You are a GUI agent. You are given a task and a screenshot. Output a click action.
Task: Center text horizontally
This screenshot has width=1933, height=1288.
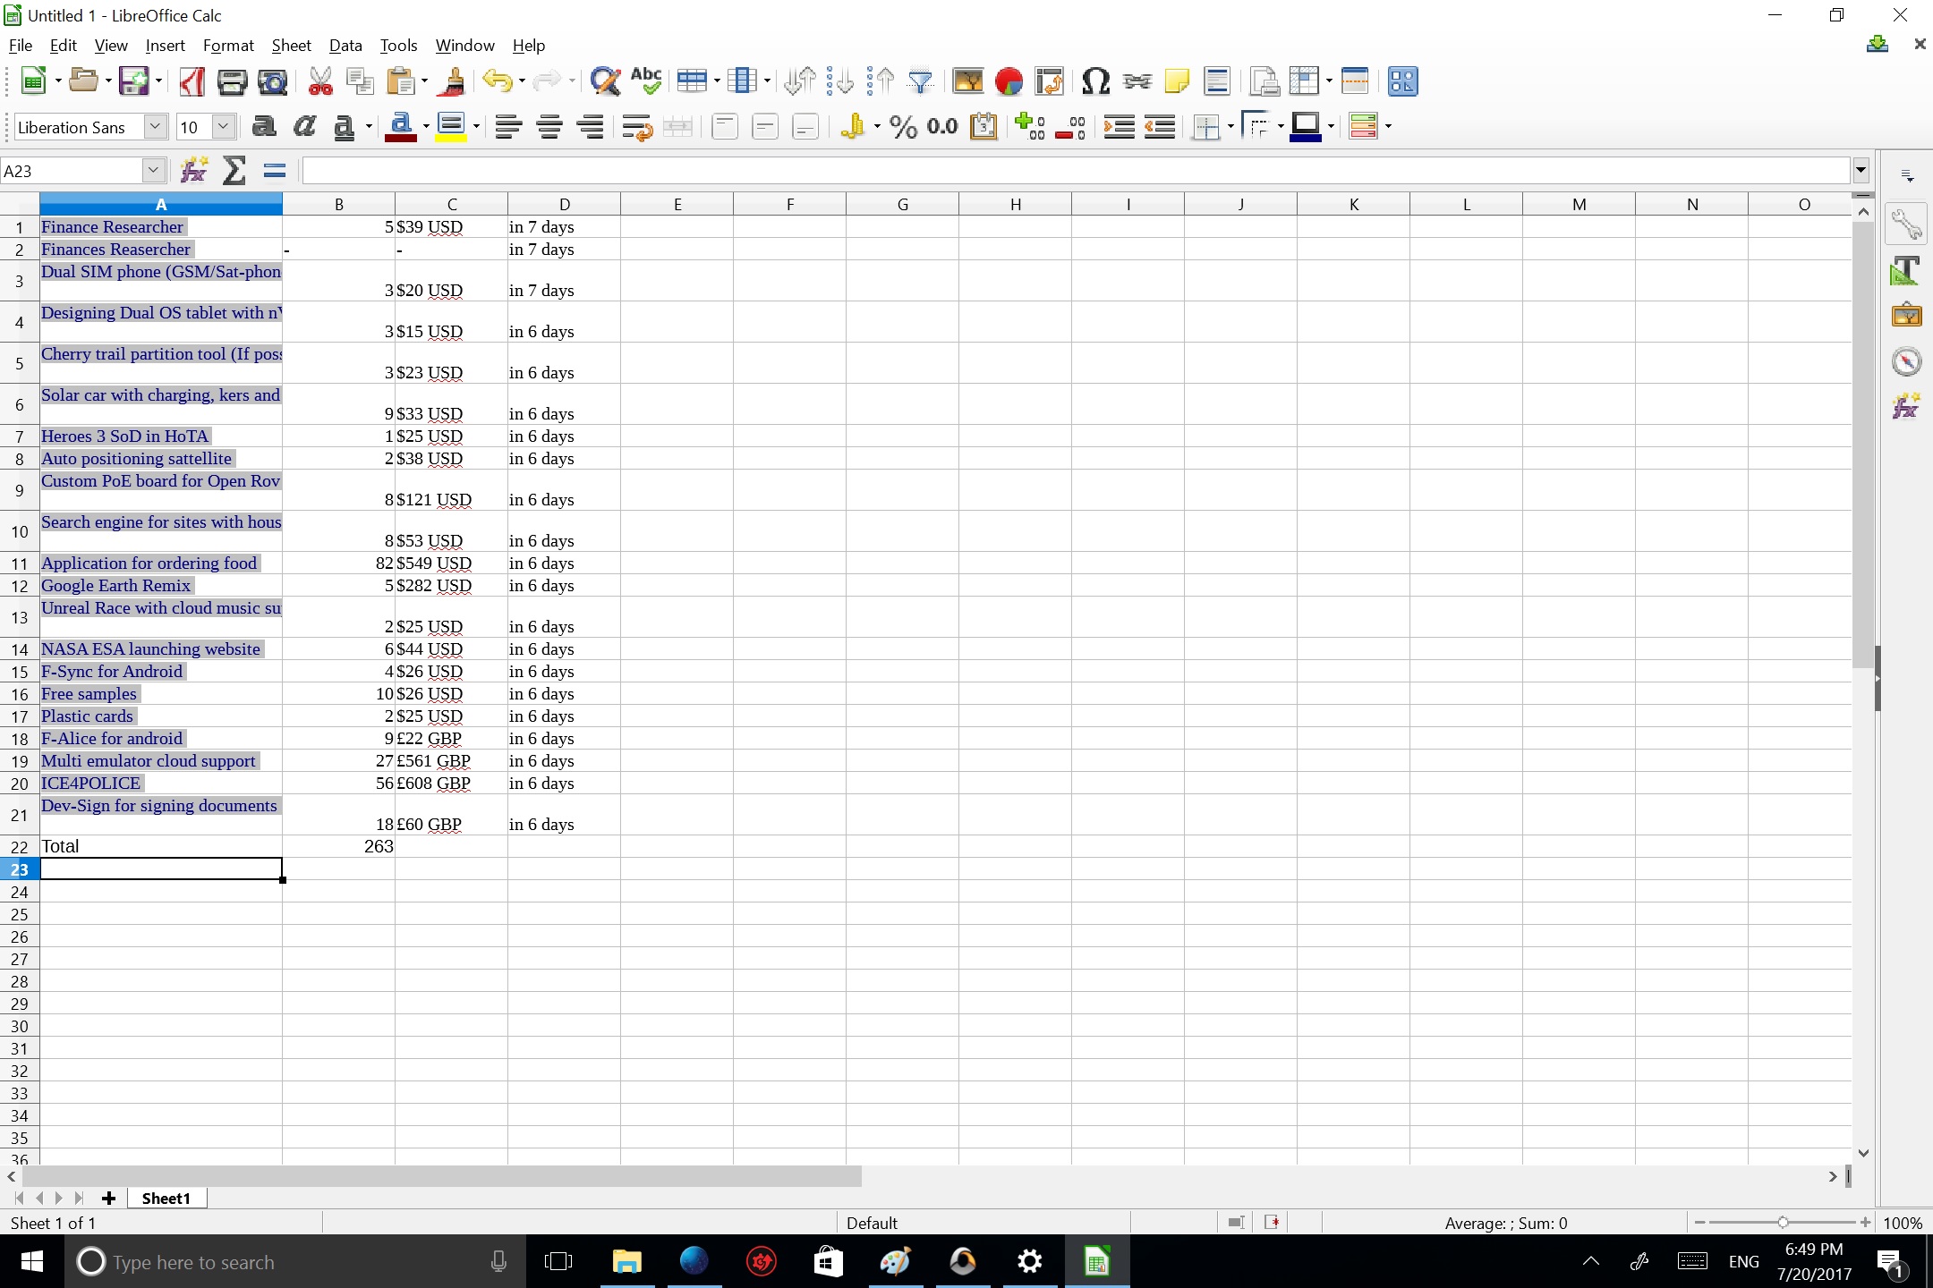549,127
